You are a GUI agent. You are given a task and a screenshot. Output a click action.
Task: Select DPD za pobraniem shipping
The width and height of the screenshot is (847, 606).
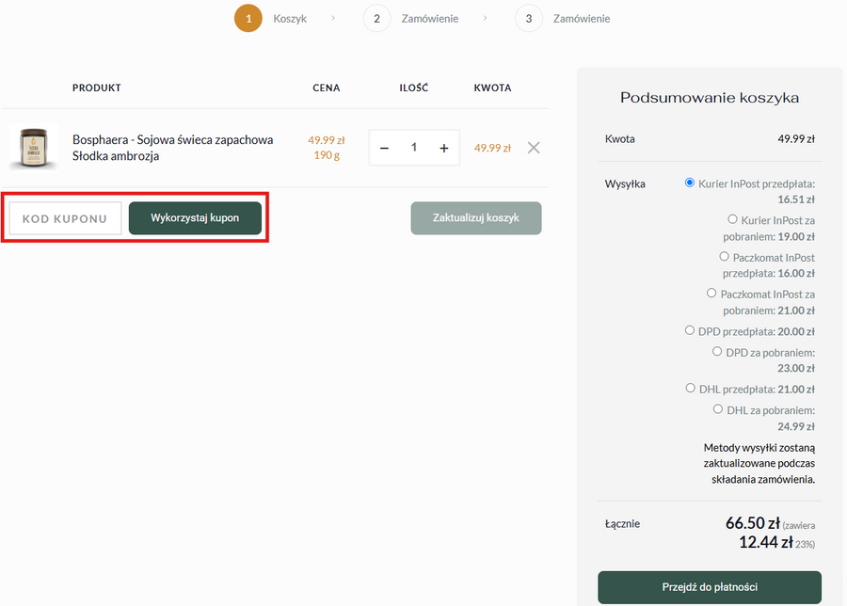click(x=718, y=352)
